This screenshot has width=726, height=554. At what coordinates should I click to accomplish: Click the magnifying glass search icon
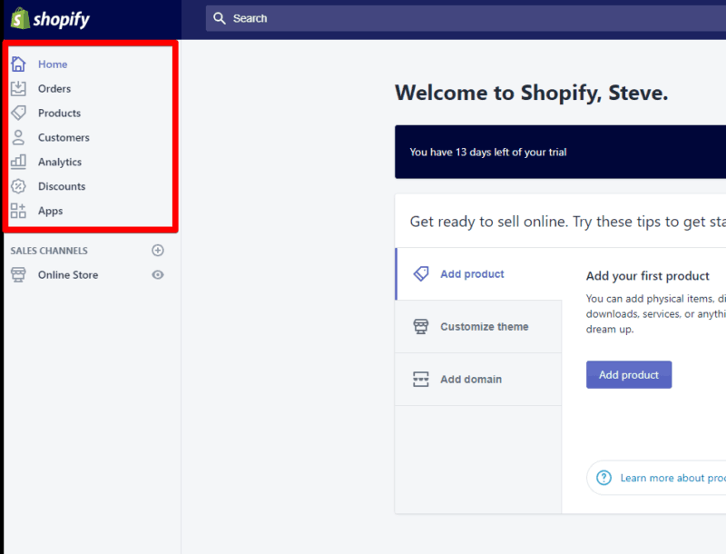[x=219, y=18]
